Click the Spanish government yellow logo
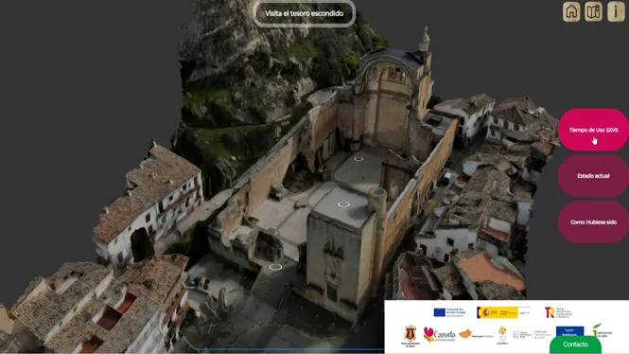Image resolution: width=629 pixels, height=354 pixels. tap(498, 312)
